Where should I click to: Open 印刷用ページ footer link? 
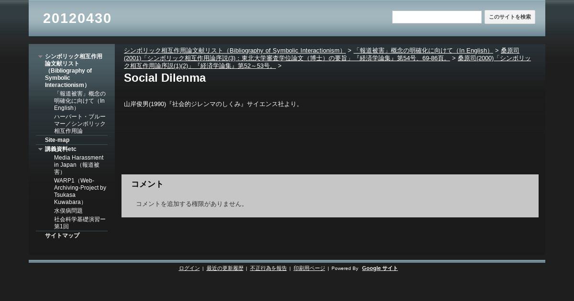tap(309, 269)
